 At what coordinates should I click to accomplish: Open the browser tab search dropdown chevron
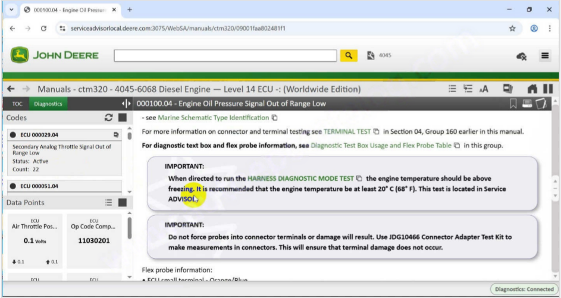point(11,10)
